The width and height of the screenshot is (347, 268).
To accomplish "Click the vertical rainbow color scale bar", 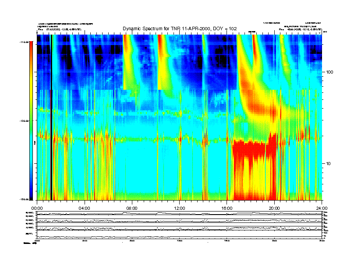I will [x=31, y=121].
